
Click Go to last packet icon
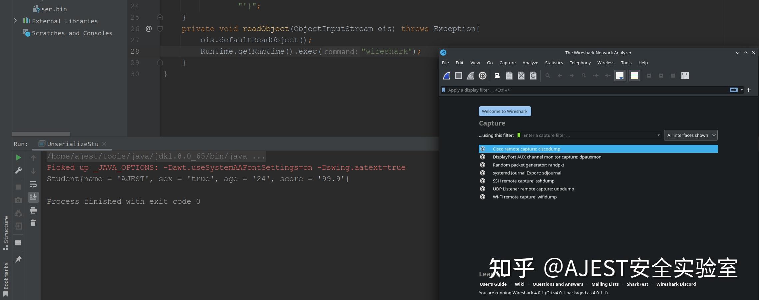click(x=608, y=76)
